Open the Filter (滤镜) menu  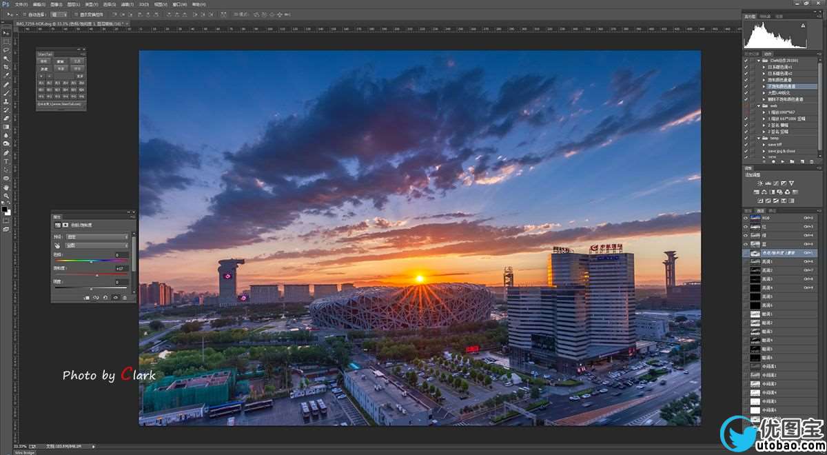(x=126, y=3)
